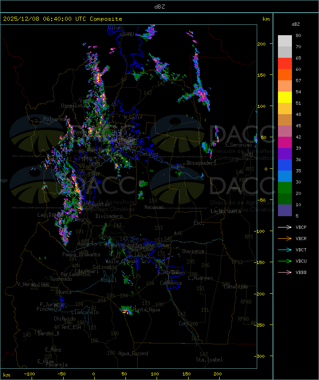319x380 pixels.
Task: Click the 'VBCP' legend label
Action: tap(301, 227)
